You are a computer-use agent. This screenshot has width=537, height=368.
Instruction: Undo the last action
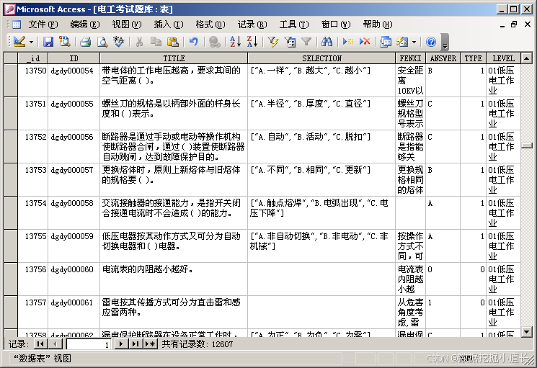[193, 42]
